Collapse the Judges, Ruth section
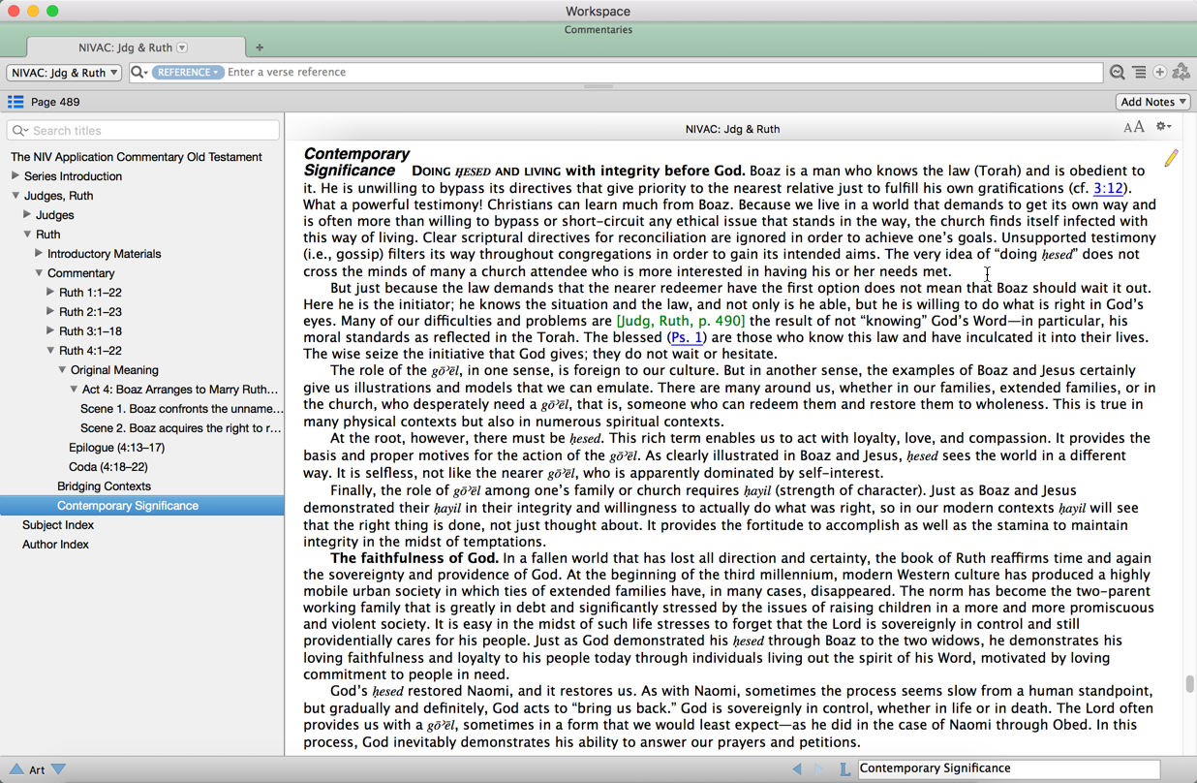Image resolution: width=1197 pixels, height=783 pixels. (x=15, y=196)
